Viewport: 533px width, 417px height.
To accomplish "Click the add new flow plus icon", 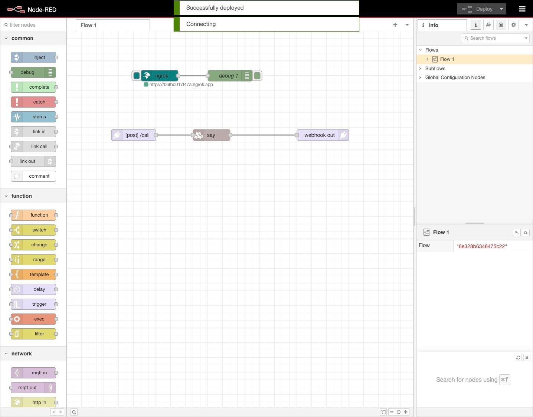I will coord(395,25).
